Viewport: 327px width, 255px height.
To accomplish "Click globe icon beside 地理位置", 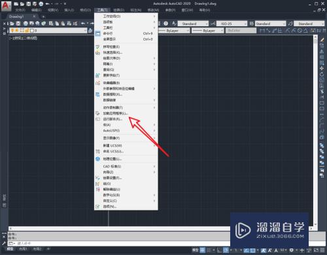I will pyautogui.click(x=97, y=159).
